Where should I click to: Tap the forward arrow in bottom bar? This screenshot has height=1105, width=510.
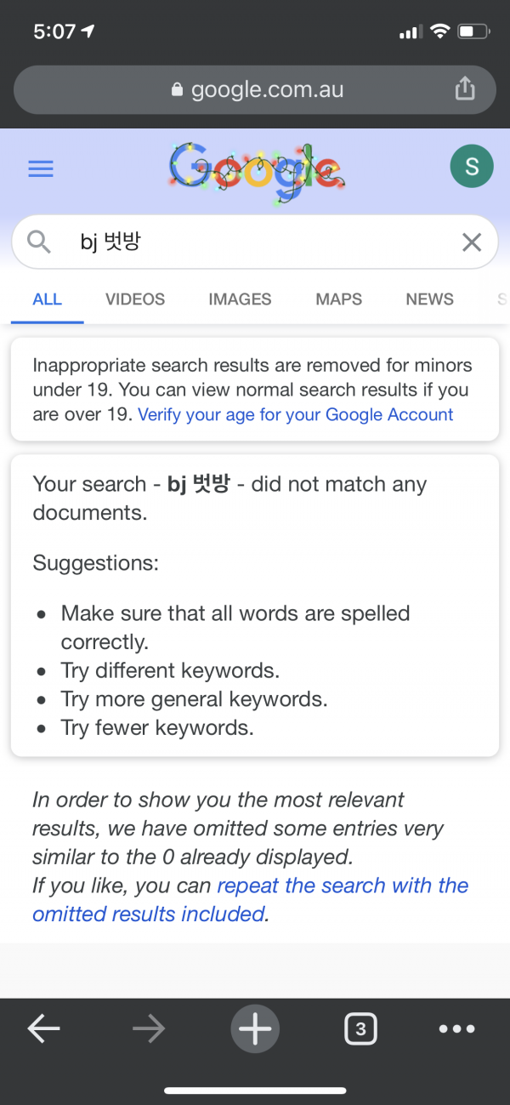pyautogui.click(x=149, y=1029)
